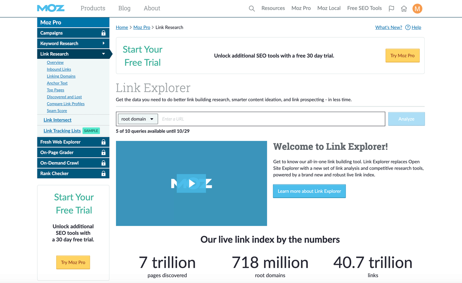The image size is (462, 283).
Task: Click the Campaigns lock icon
Action: point(103,33)
